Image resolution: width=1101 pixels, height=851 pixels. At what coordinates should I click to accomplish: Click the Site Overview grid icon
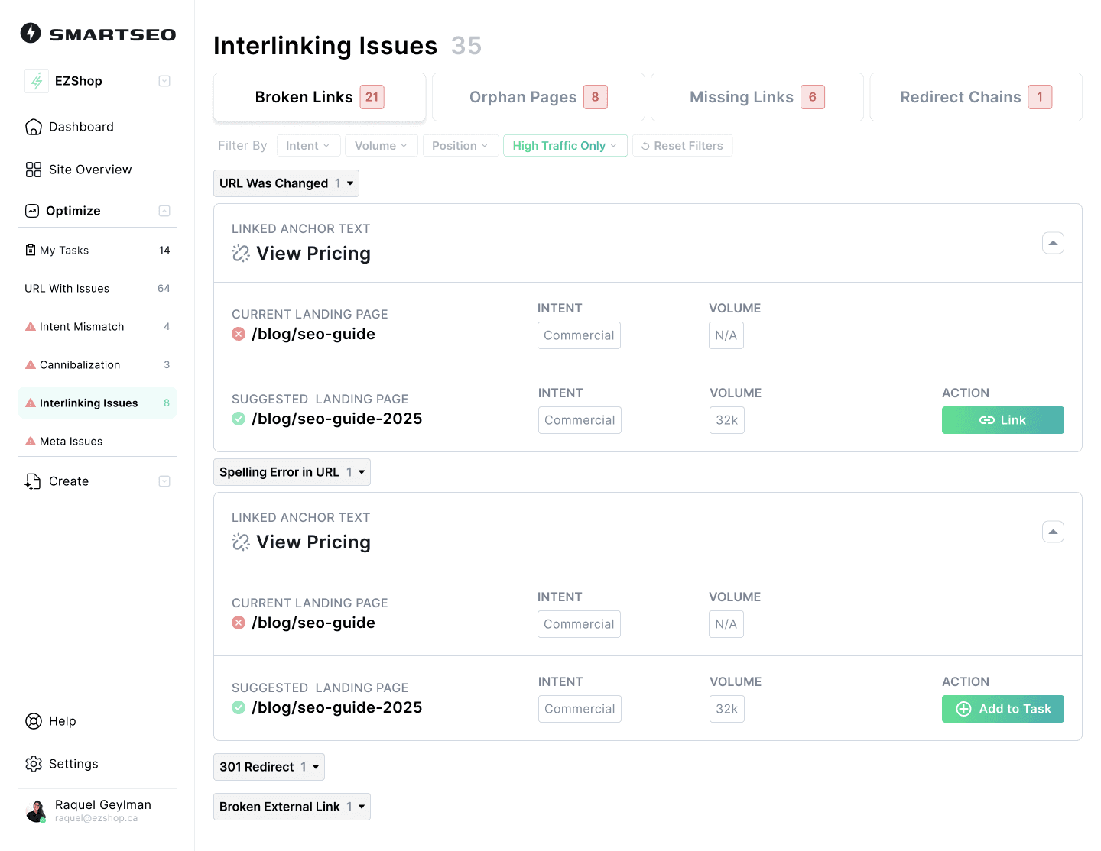(33, 170)
